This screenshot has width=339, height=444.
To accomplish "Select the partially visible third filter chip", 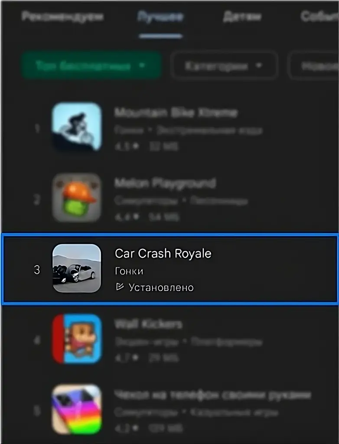I will pyautogui.click(x=314, y=66).
